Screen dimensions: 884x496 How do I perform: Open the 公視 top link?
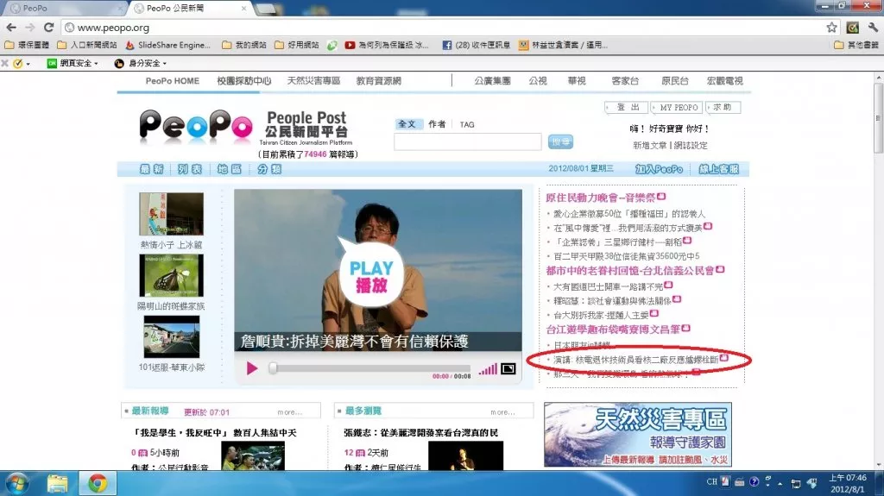click(x=538, y=80)
